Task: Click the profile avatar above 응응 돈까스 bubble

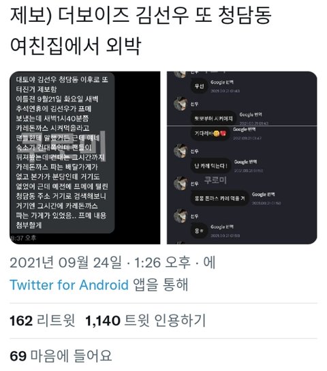Action: click(181, 183)
